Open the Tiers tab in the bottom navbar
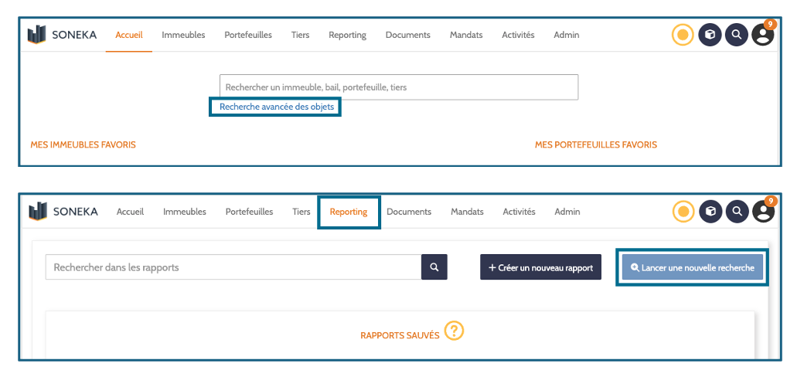Screen dimensions: 804x377 (301, 212)
